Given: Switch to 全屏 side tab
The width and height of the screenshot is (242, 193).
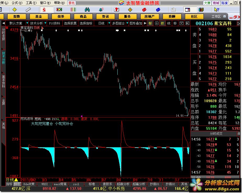Looking at the screenshot, I should 3,102.
